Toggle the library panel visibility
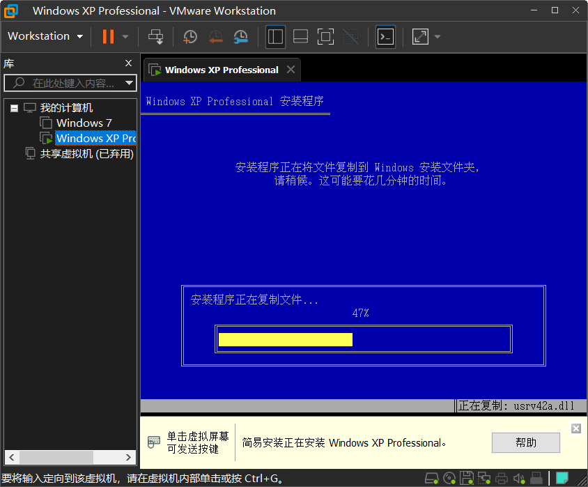This screenshot has width=588, height=487. [x=274, y=36]
